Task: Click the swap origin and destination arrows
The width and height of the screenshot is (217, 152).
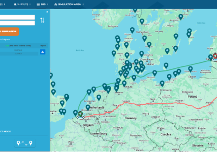Action: [x=42, y=20]
